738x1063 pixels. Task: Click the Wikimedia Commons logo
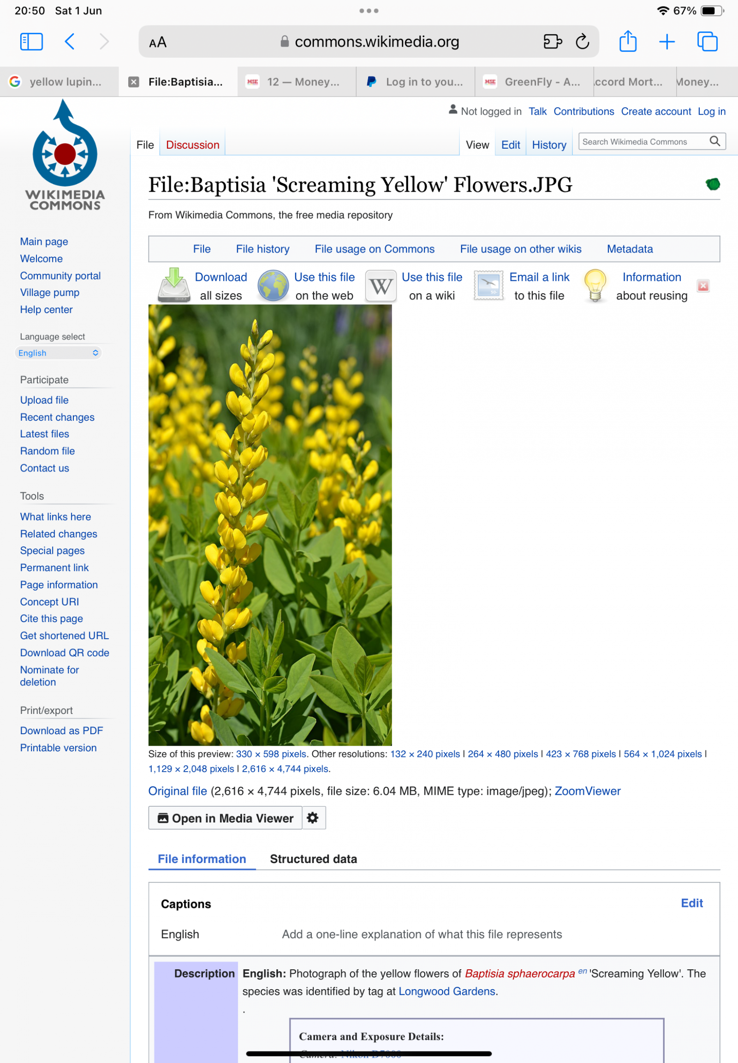[x=65, y=155]
